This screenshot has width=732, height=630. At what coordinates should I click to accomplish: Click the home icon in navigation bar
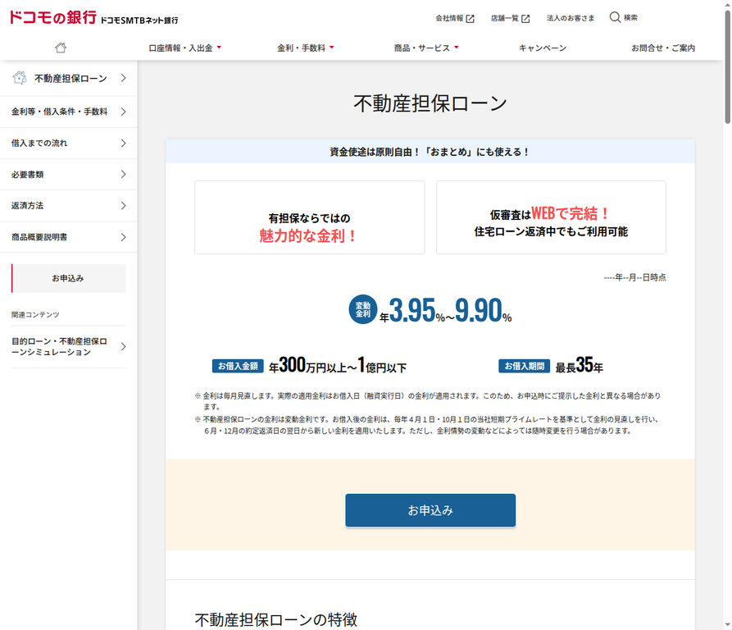(61, 48)
